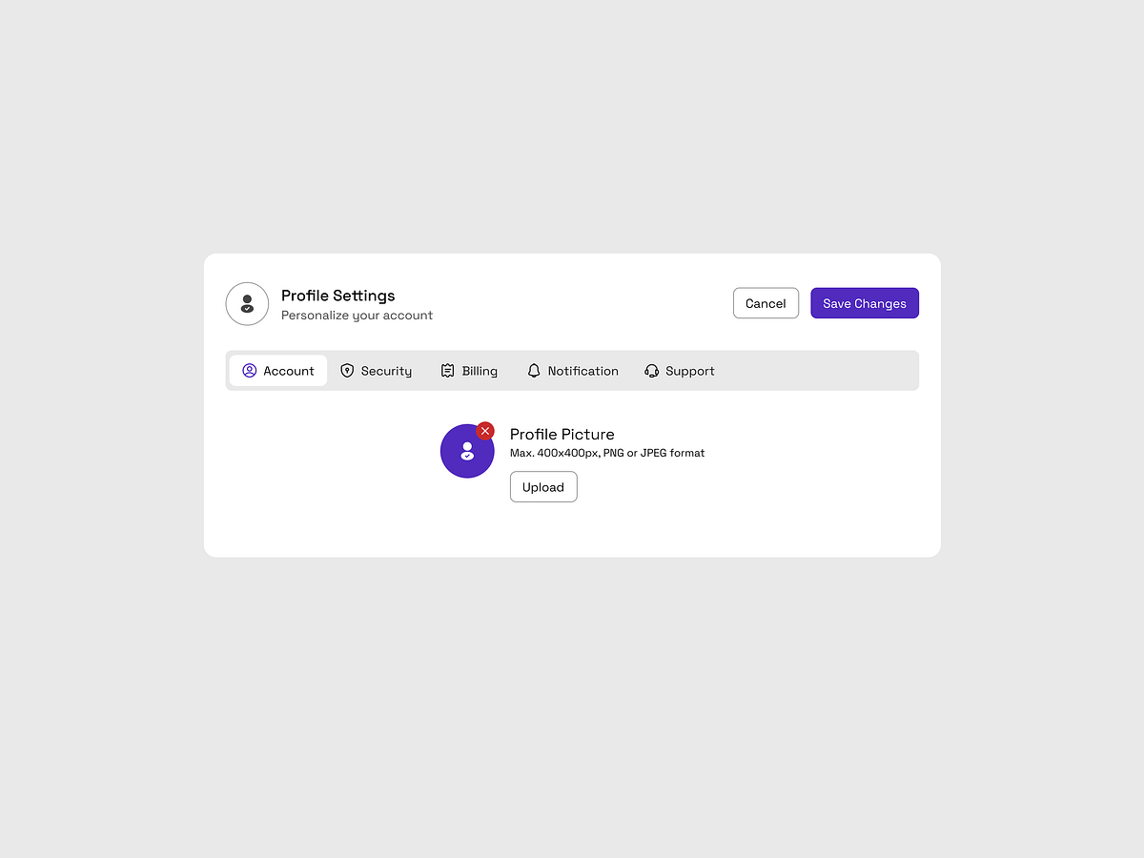Click the Billing receipt icon
This screenshot has width=1144, height=858.
pyautogui.click(x=448, y=371)
